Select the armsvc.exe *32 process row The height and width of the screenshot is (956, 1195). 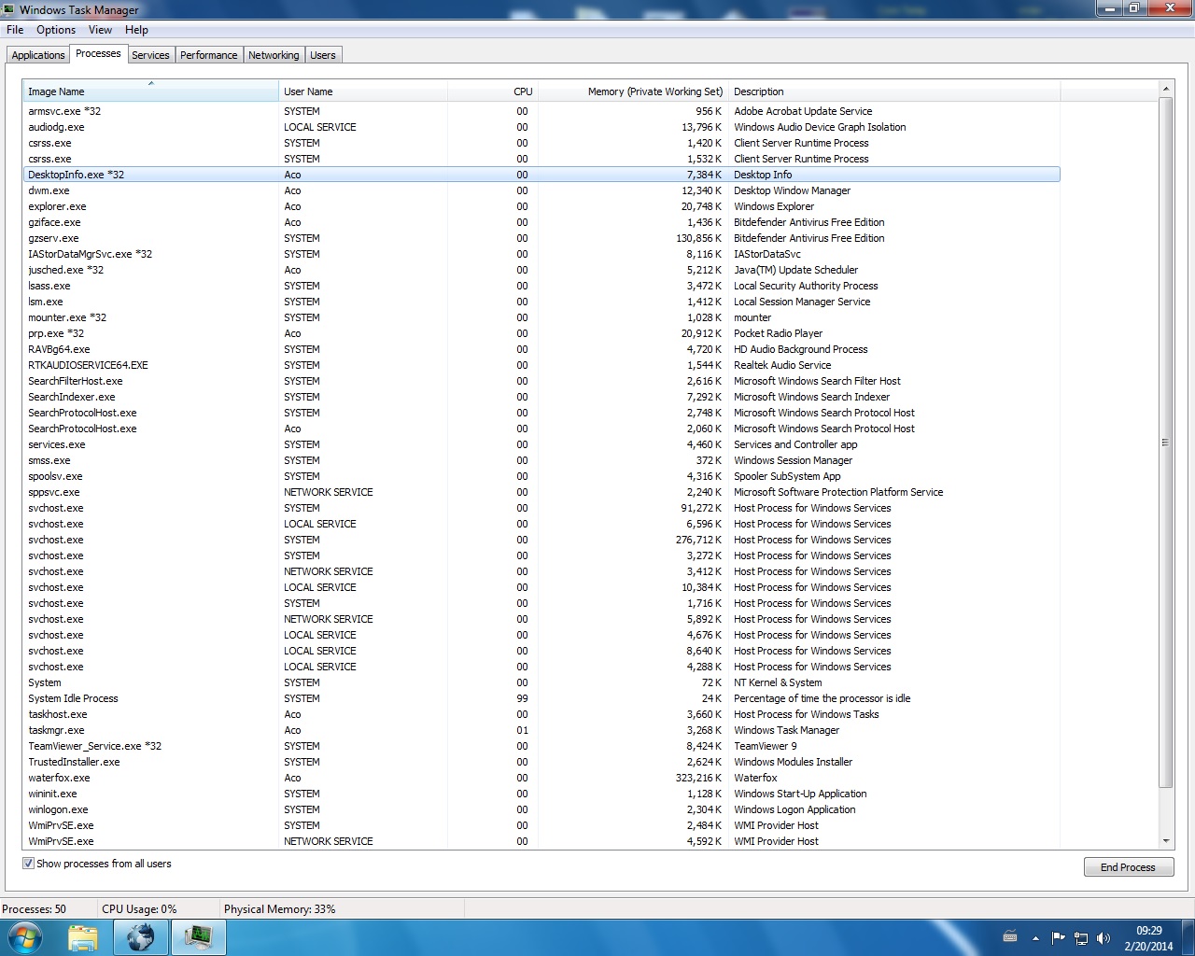pyautogui.click(x=541, y=111)
